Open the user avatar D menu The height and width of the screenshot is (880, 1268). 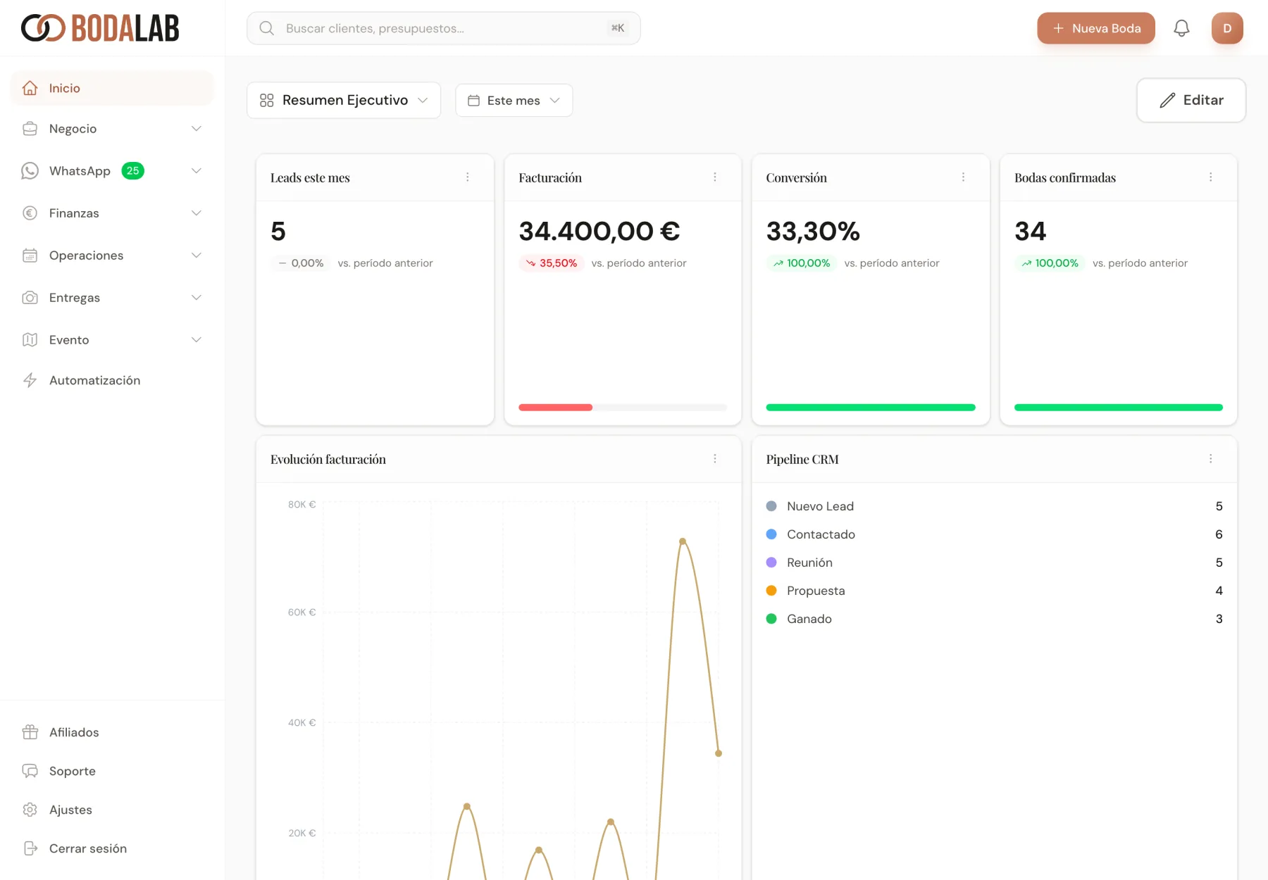(x=1227, y=28)
